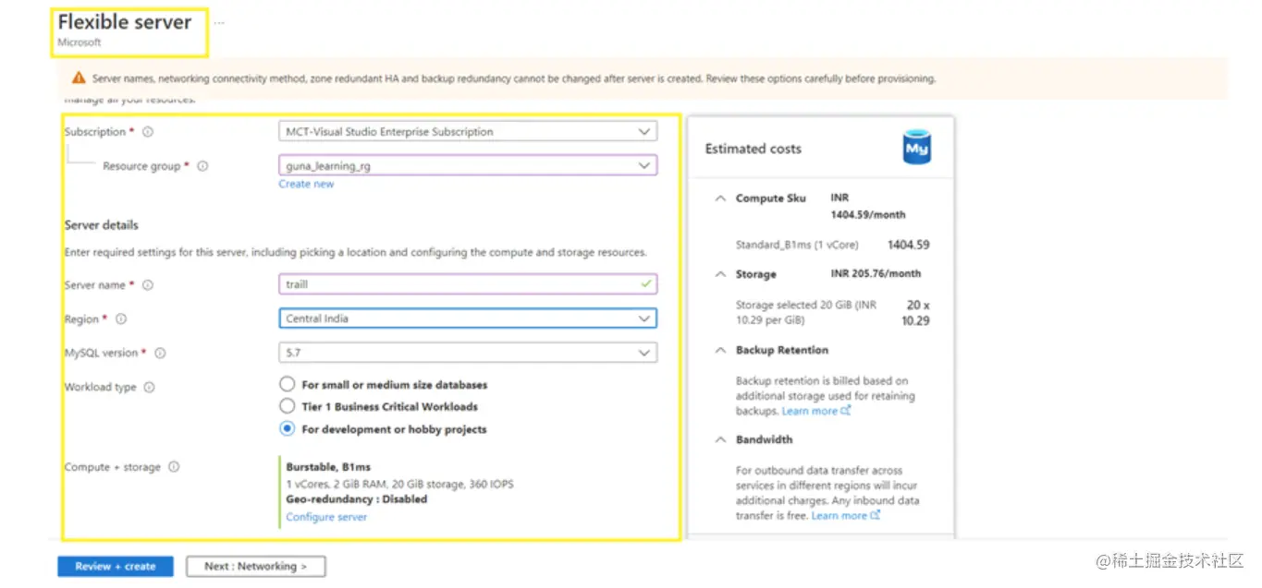
Task: Click the info icon beside MySQL version
Action: [160, 354]
